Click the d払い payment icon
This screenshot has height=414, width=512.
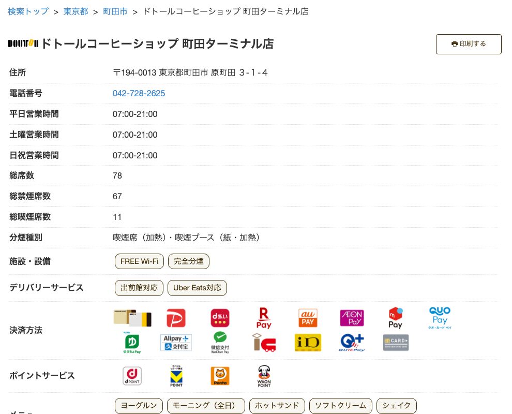[x=220, y=318]
